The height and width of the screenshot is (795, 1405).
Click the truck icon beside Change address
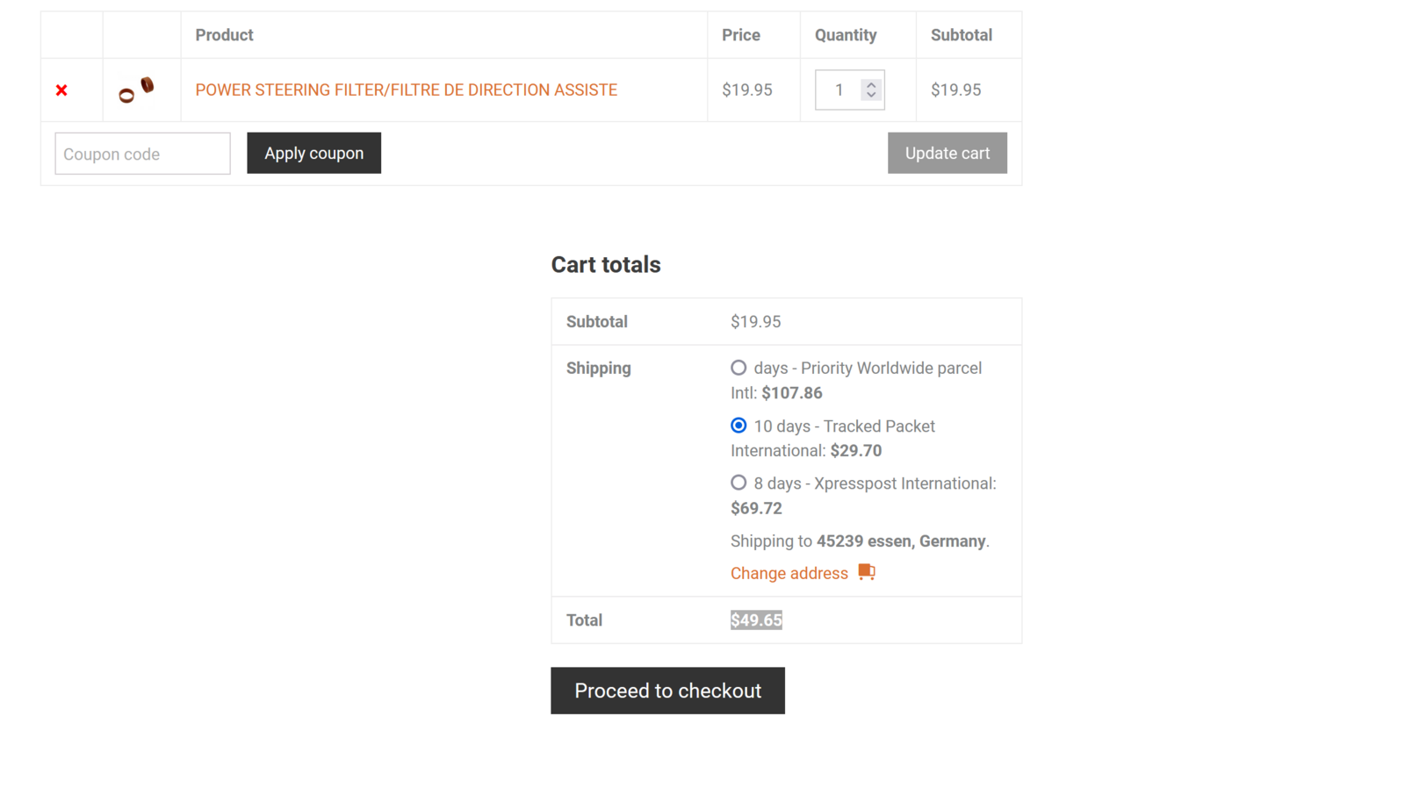pos(867,572)
